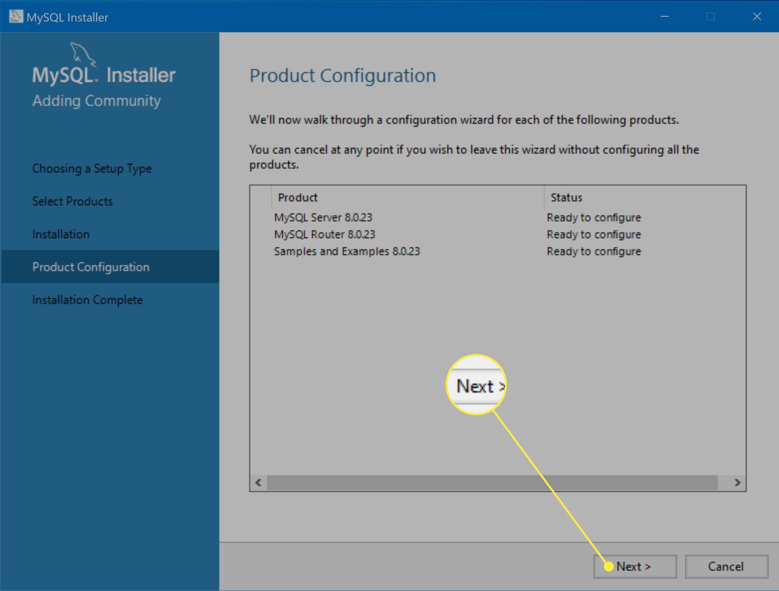779x591 pixels.
Task: Click the scroll left arrow of the product list
Action: tap(258, 482)
